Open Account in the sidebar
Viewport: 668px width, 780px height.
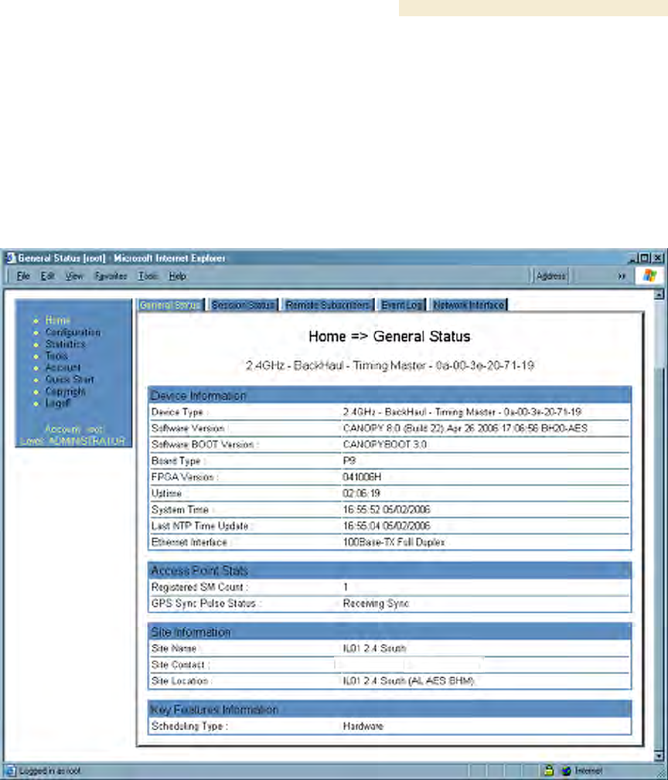click(63, 367)
